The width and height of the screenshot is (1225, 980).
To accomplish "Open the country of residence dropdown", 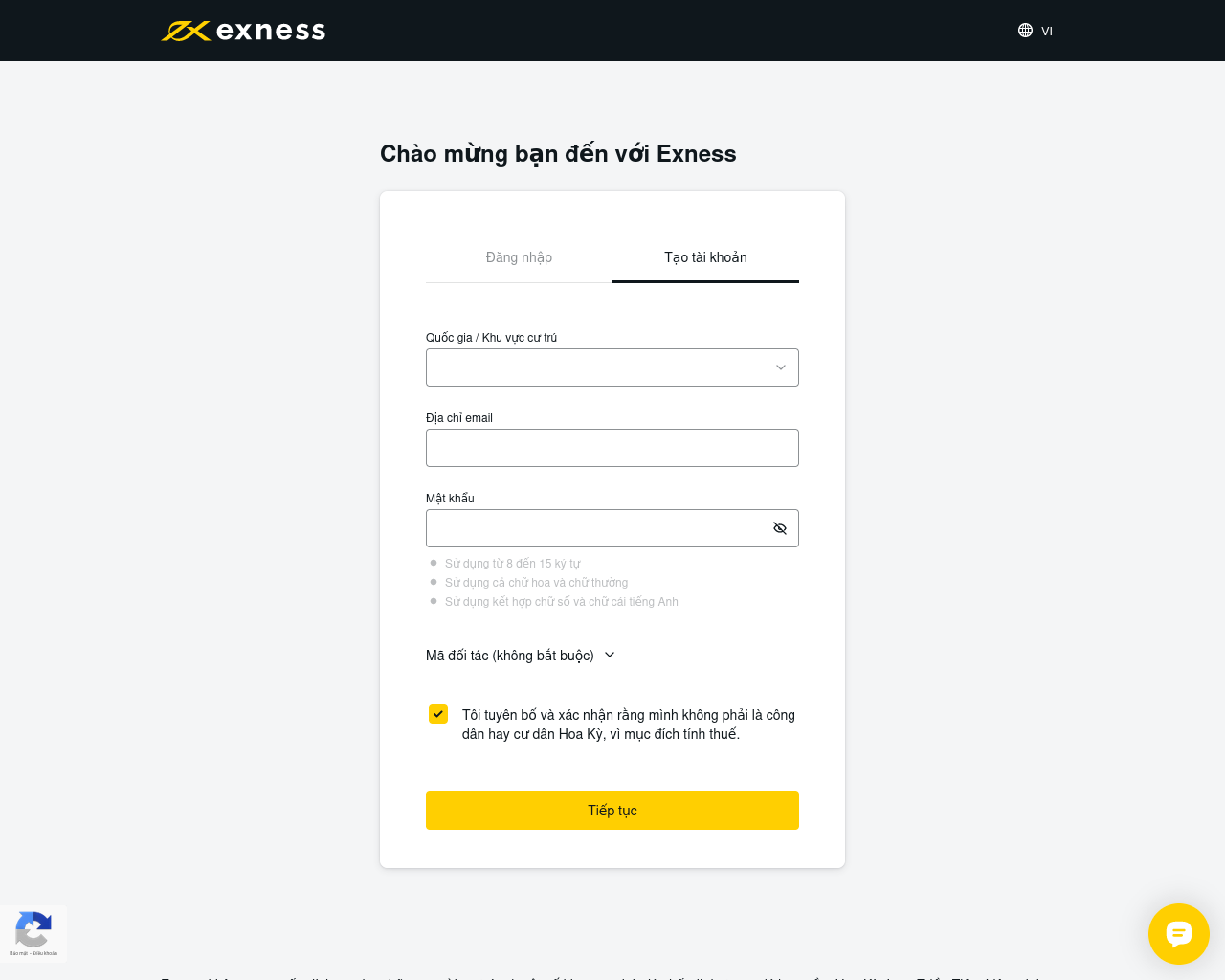I will point(612,367).
